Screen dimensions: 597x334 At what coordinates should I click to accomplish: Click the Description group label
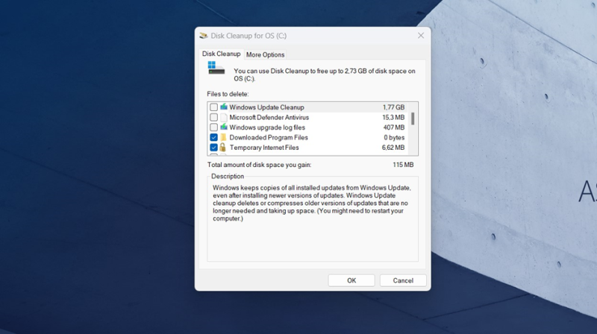coord(228,176)
